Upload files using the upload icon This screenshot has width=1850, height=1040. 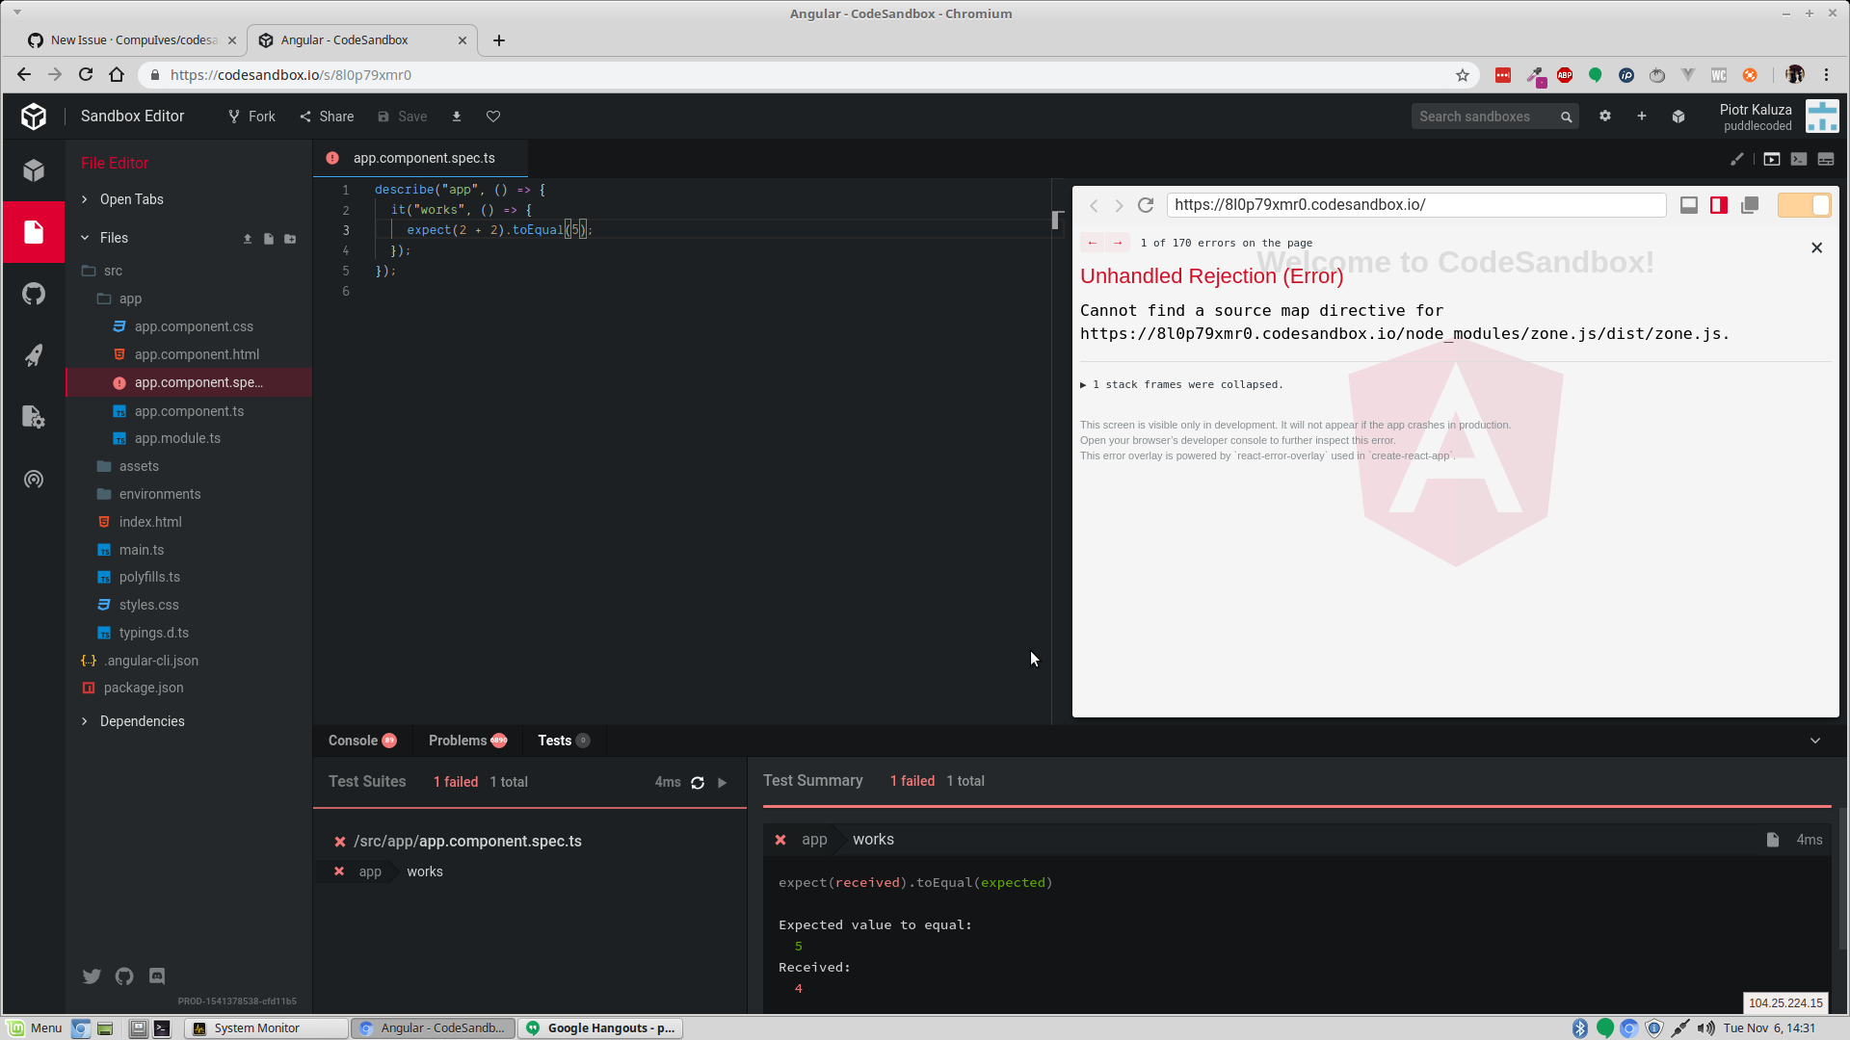coord(247,239)
